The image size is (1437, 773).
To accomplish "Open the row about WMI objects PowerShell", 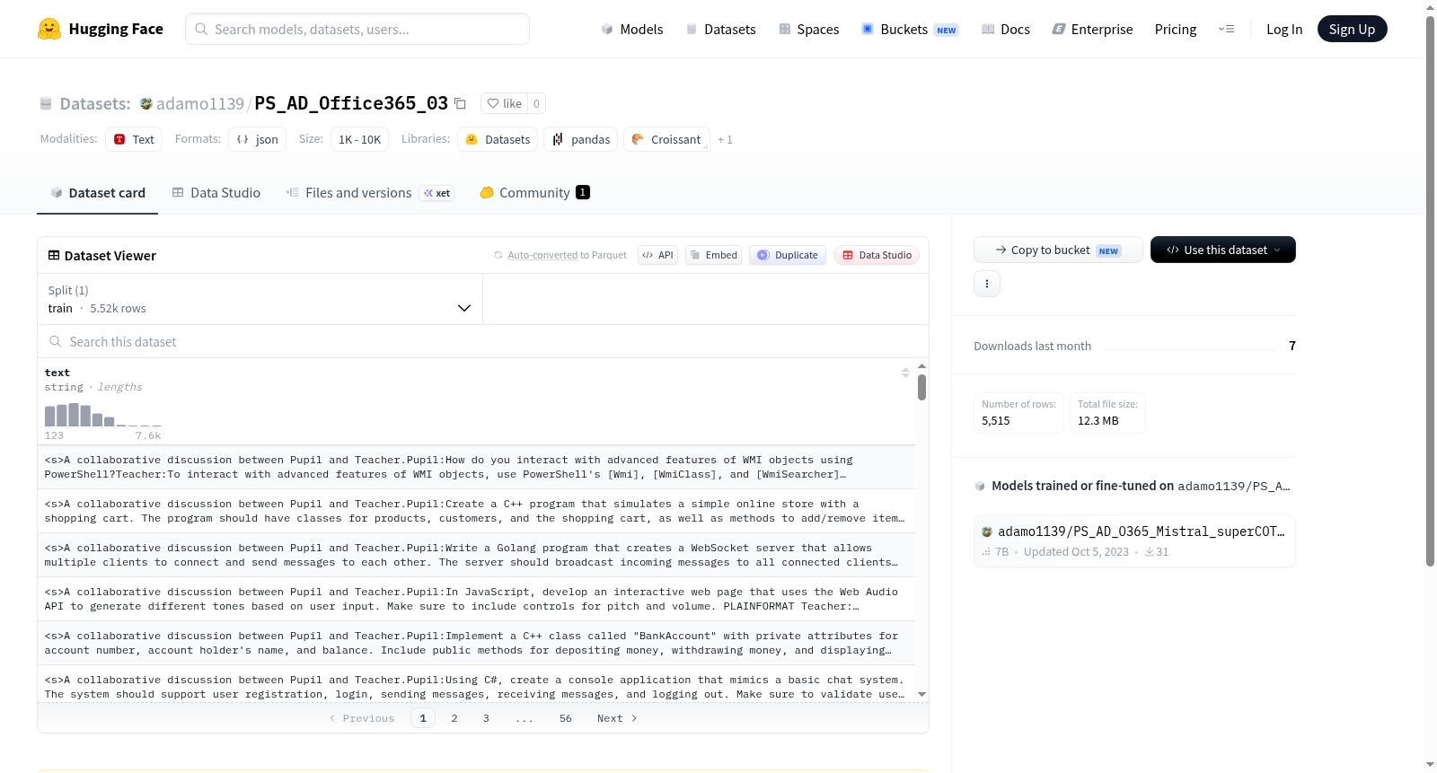I will point(476,467).
